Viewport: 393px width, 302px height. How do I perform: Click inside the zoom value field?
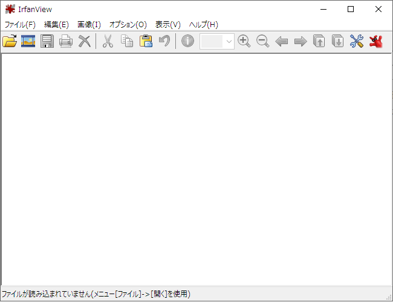[212, 41]
